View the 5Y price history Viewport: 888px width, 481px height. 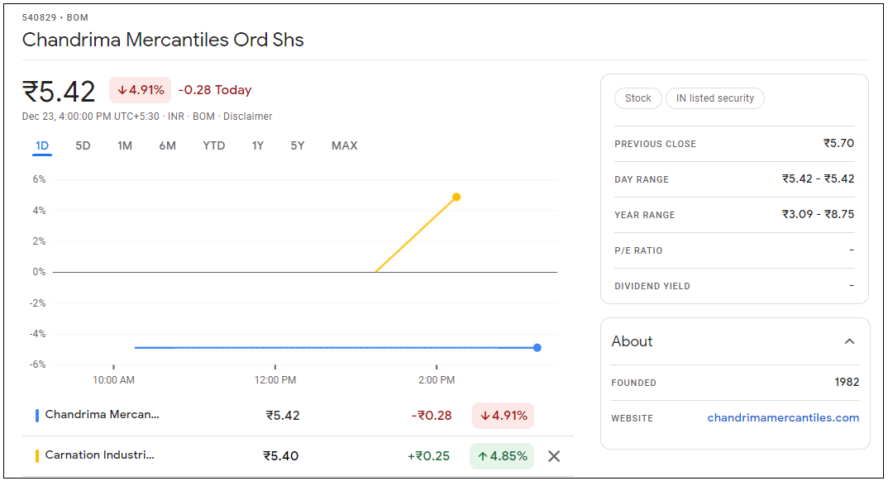(298, 146)
